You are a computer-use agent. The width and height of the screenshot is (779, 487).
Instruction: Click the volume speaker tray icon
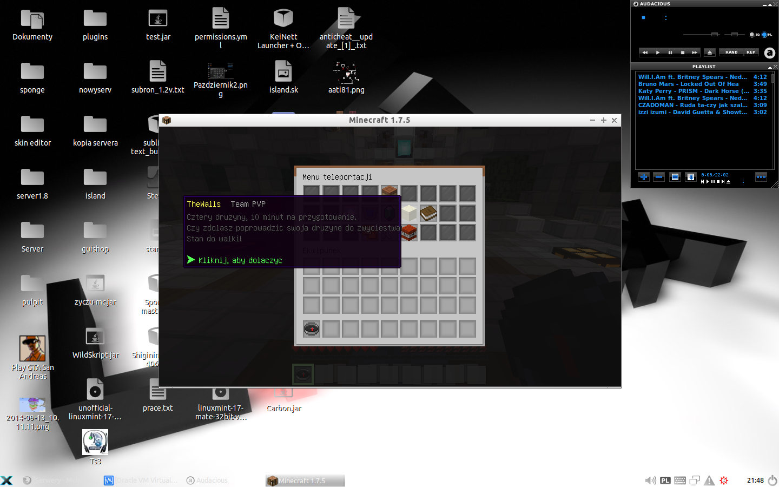(x=650, y=481)
